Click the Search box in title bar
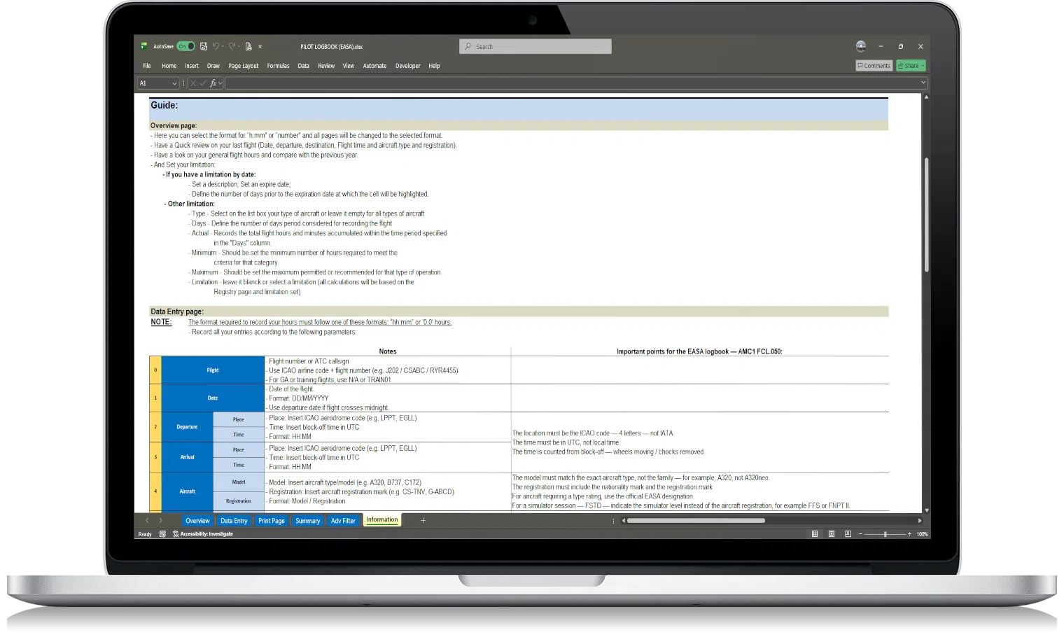1064x644 pixels. tap(535, 46)
